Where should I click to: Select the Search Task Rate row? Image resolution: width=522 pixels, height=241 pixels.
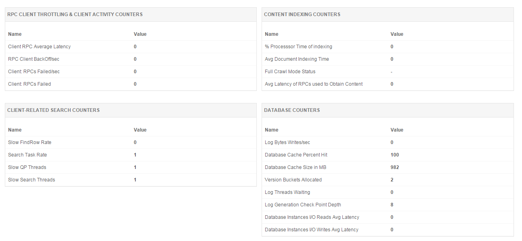click(28, 155)
